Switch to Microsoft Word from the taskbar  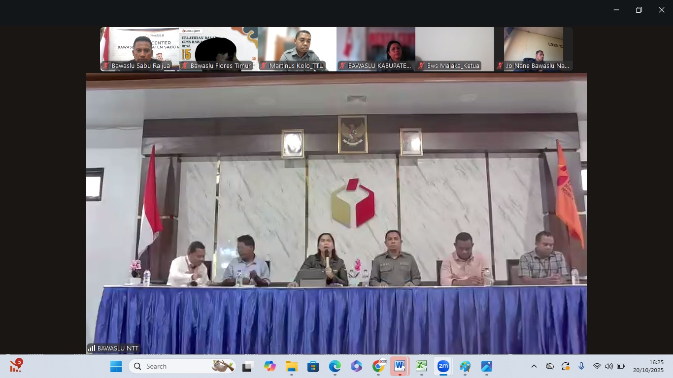tap(400, 366)
